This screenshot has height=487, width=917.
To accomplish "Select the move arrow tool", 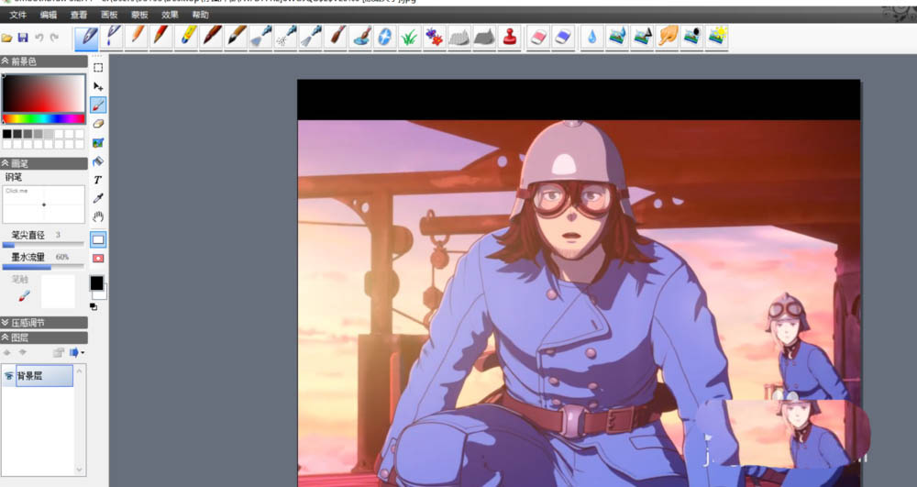I will 98,86.
